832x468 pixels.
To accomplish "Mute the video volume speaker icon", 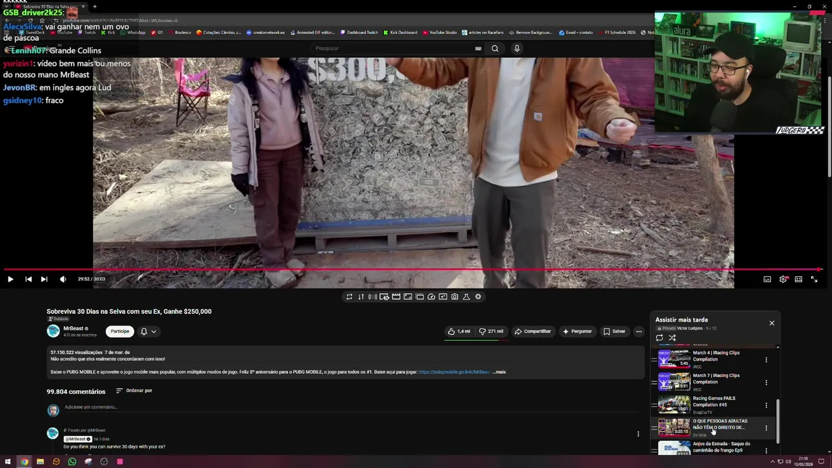I will tap(63, 279).
